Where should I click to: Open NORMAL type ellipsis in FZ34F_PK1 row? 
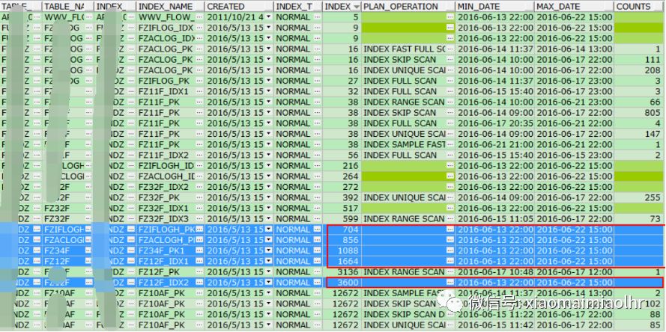click(x=318, y=250)
